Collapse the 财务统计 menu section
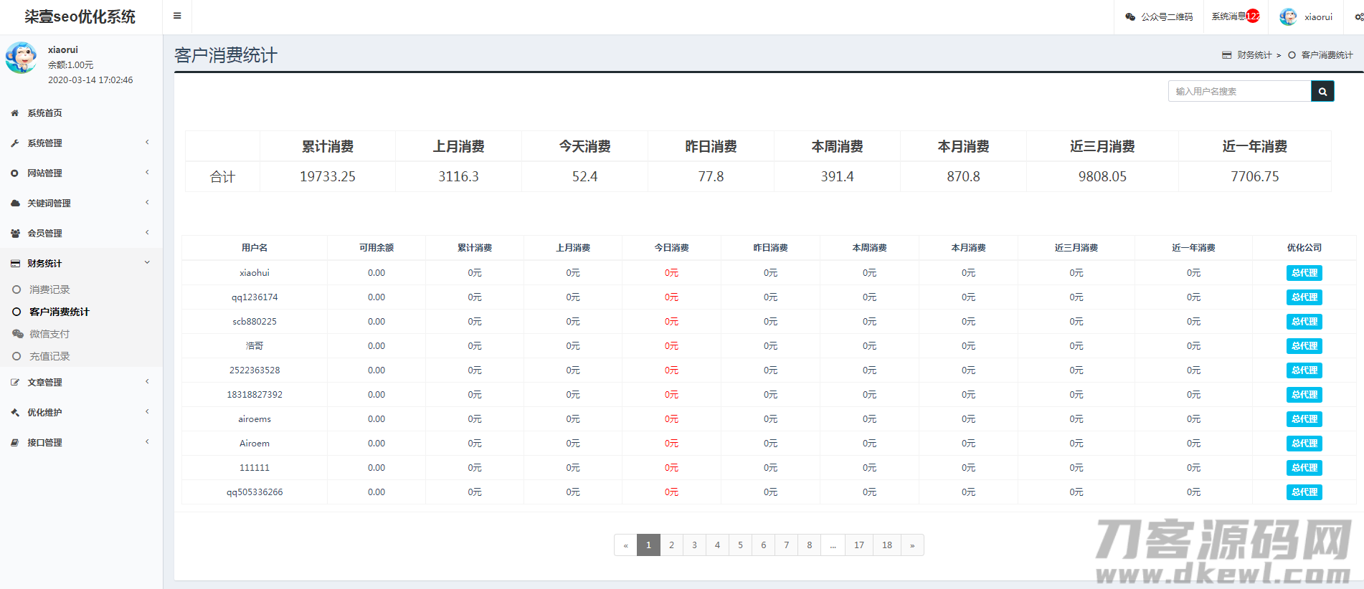Viewport: 1364px width, 589px height. (147, 263)
